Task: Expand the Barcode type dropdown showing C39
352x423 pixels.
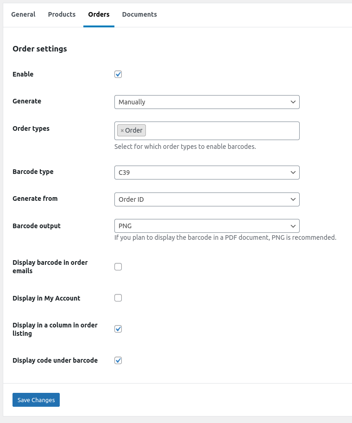Action: coord(207,173)
